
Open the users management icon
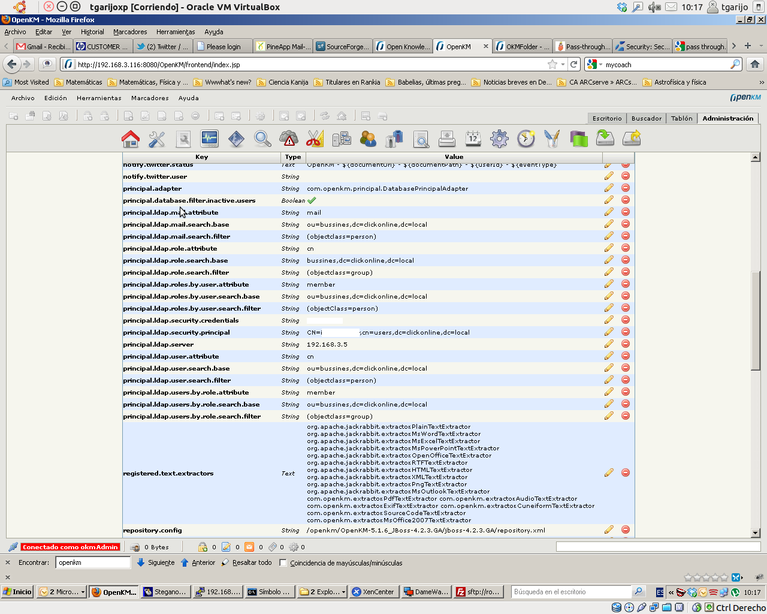pos(368,139)
